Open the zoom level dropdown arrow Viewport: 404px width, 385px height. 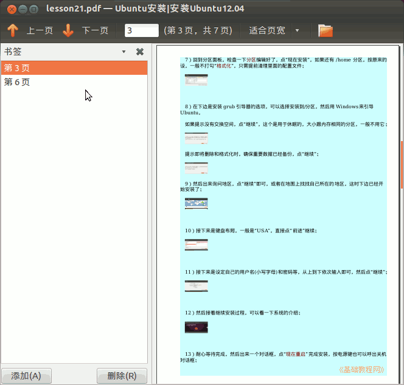click(297, 30)
